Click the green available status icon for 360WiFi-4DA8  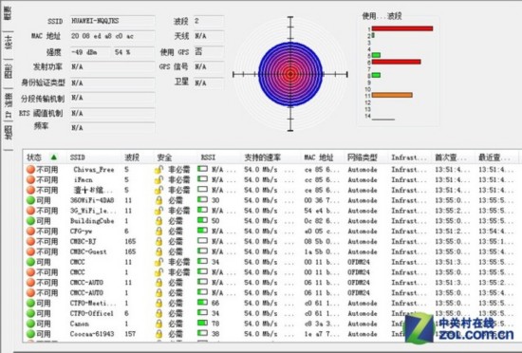[x=30, y=200]
